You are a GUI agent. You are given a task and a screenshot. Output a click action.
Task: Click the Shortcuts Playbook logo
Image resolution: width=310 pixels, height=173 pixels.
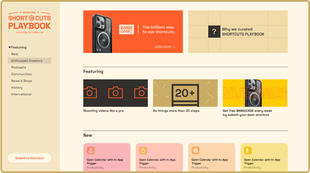pos(29,22)
